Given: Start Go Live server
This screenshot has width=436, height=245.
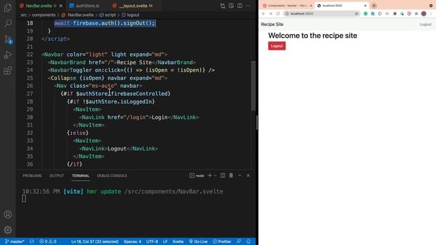Looking at the screenshot, I should click(198, 242).
